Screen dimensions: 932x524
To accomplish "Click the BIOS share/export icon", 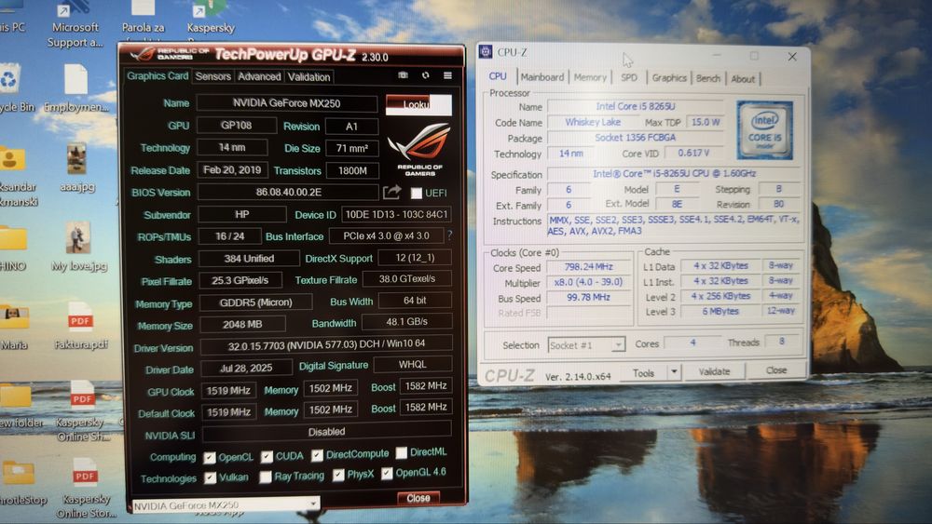I will coord(391,192).
